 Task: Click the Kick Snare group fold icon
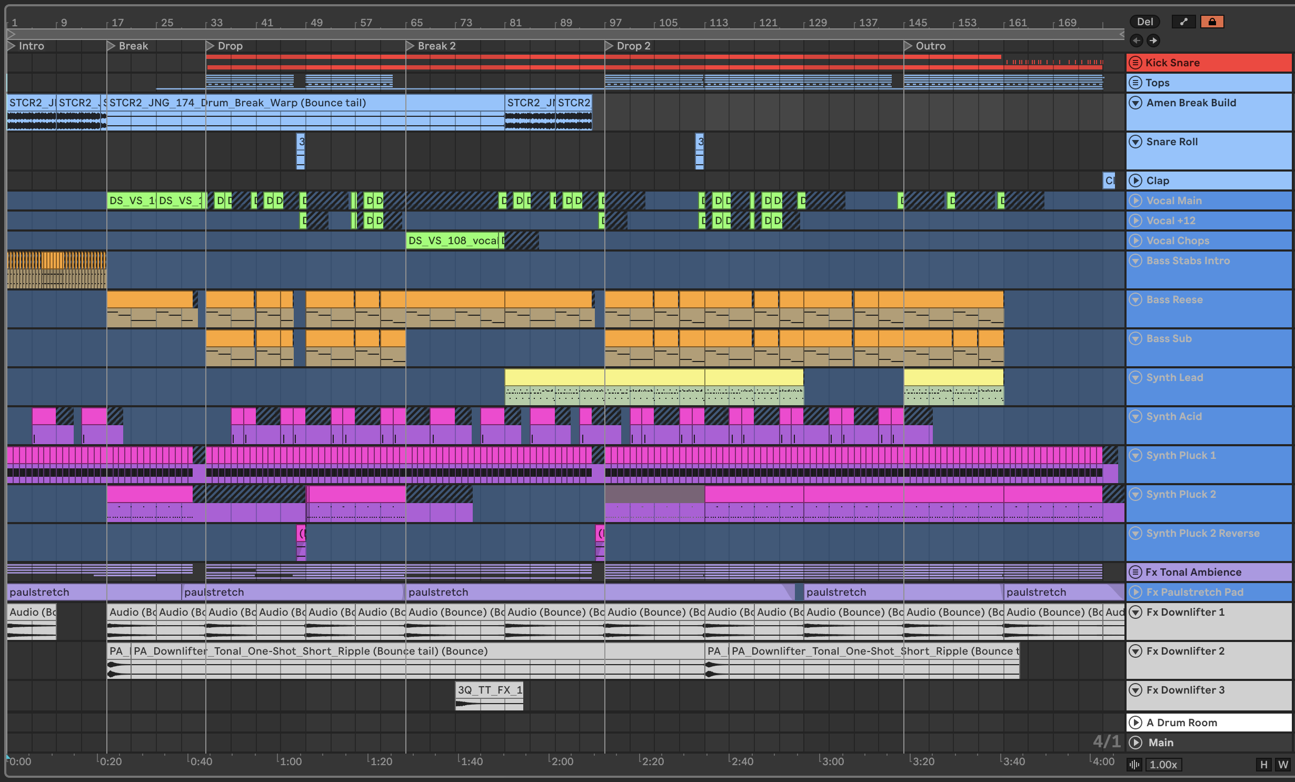point(1136,63)
